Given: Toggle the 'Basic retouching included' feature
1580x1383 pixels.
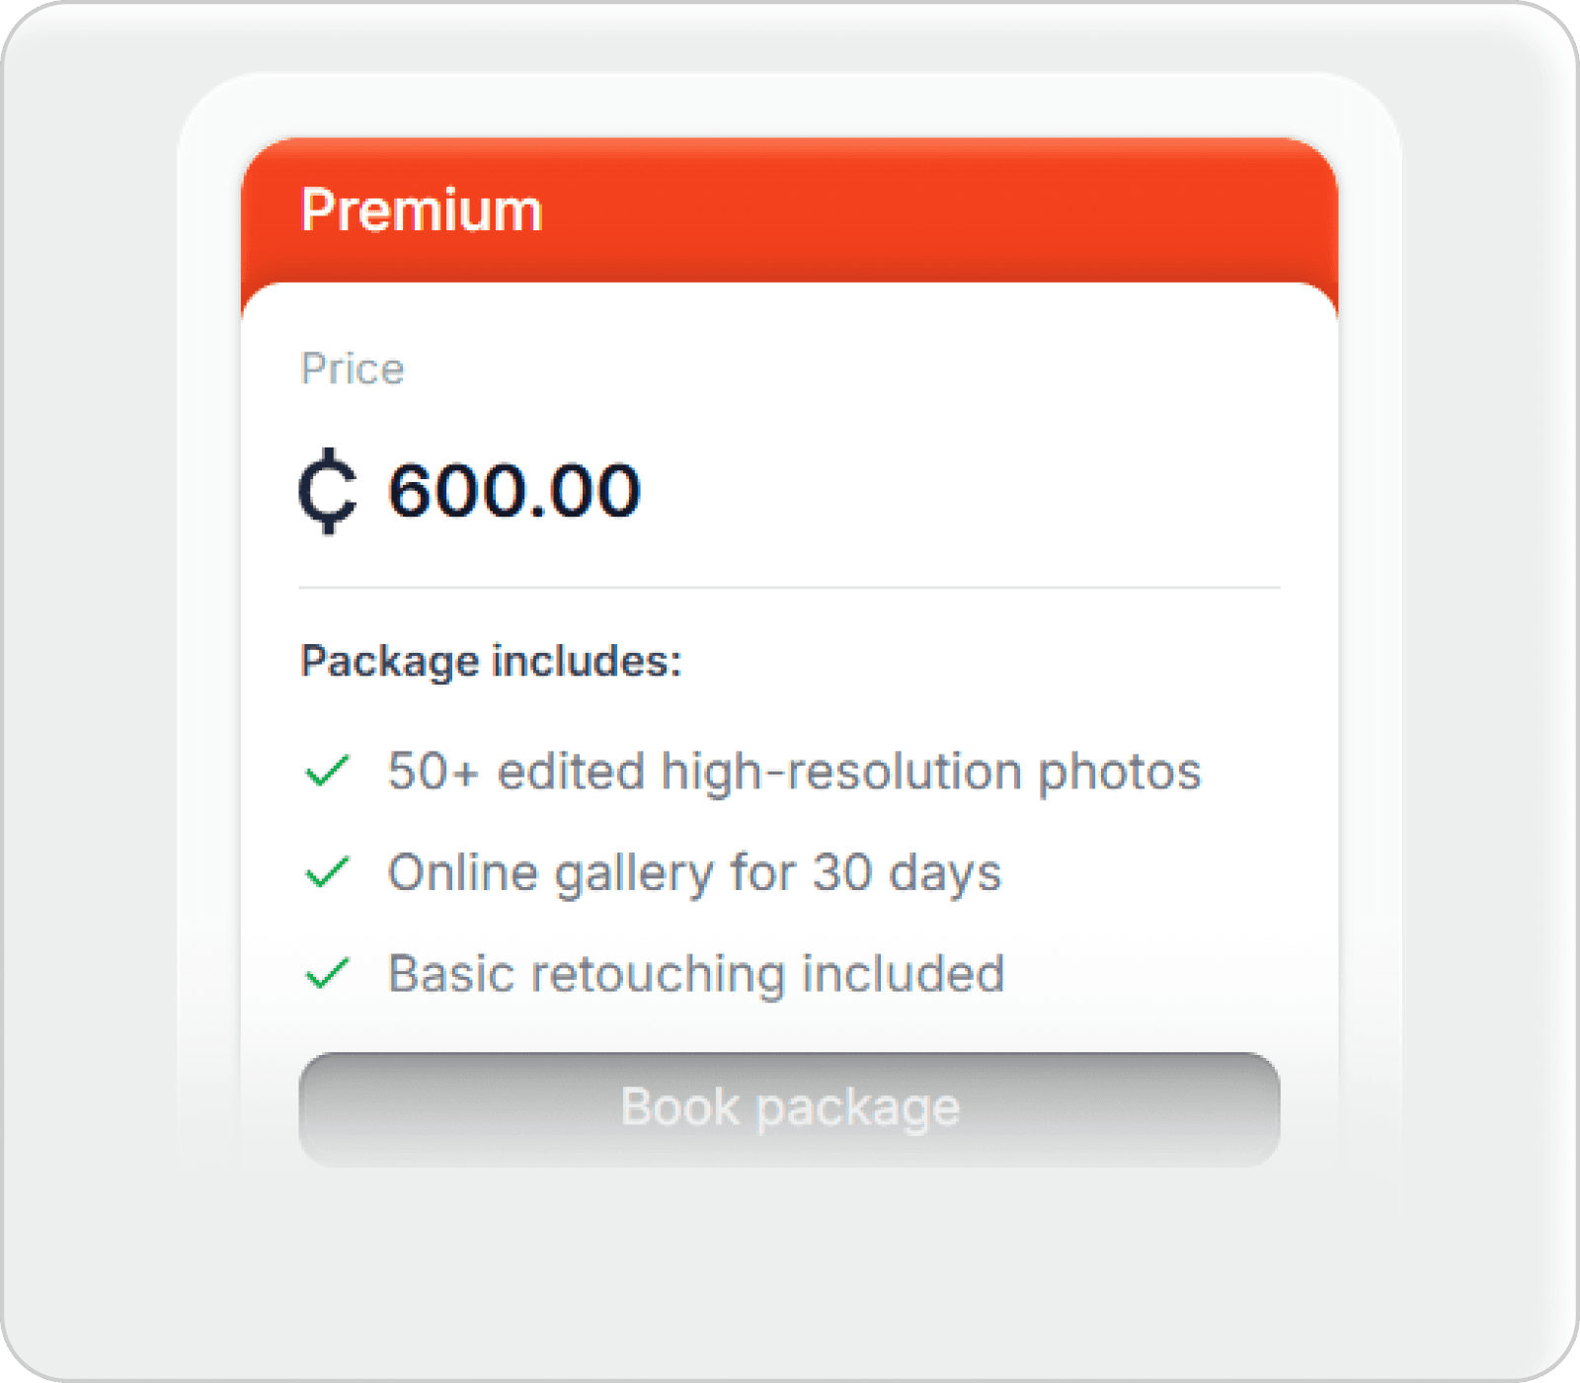Looking at the screenshot, I should click(x=696, y=974).
